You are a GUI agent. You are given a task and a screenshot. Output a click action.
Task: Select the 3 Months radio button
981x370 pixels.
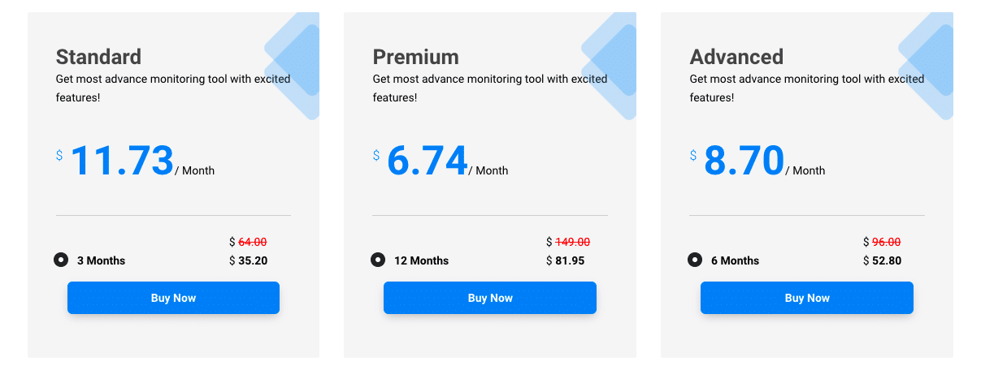tap(60, 260)
